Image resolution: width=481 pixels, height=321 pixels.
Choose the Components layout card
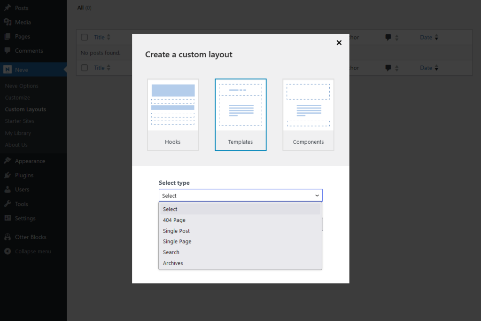coord(308,115)
